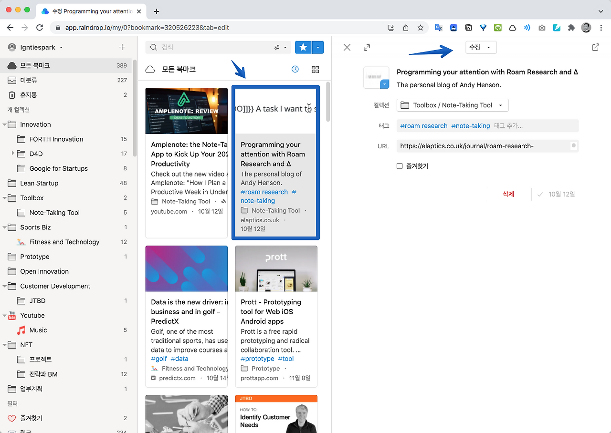Open a new browser tab

click(156, 11)
